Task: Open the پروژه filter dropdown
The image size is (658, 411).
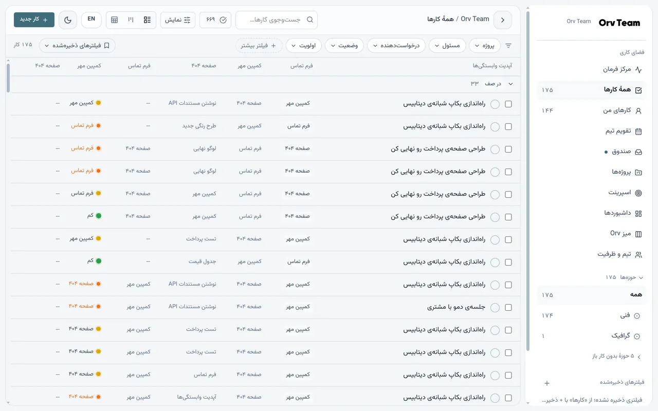Action: (485, 46)
